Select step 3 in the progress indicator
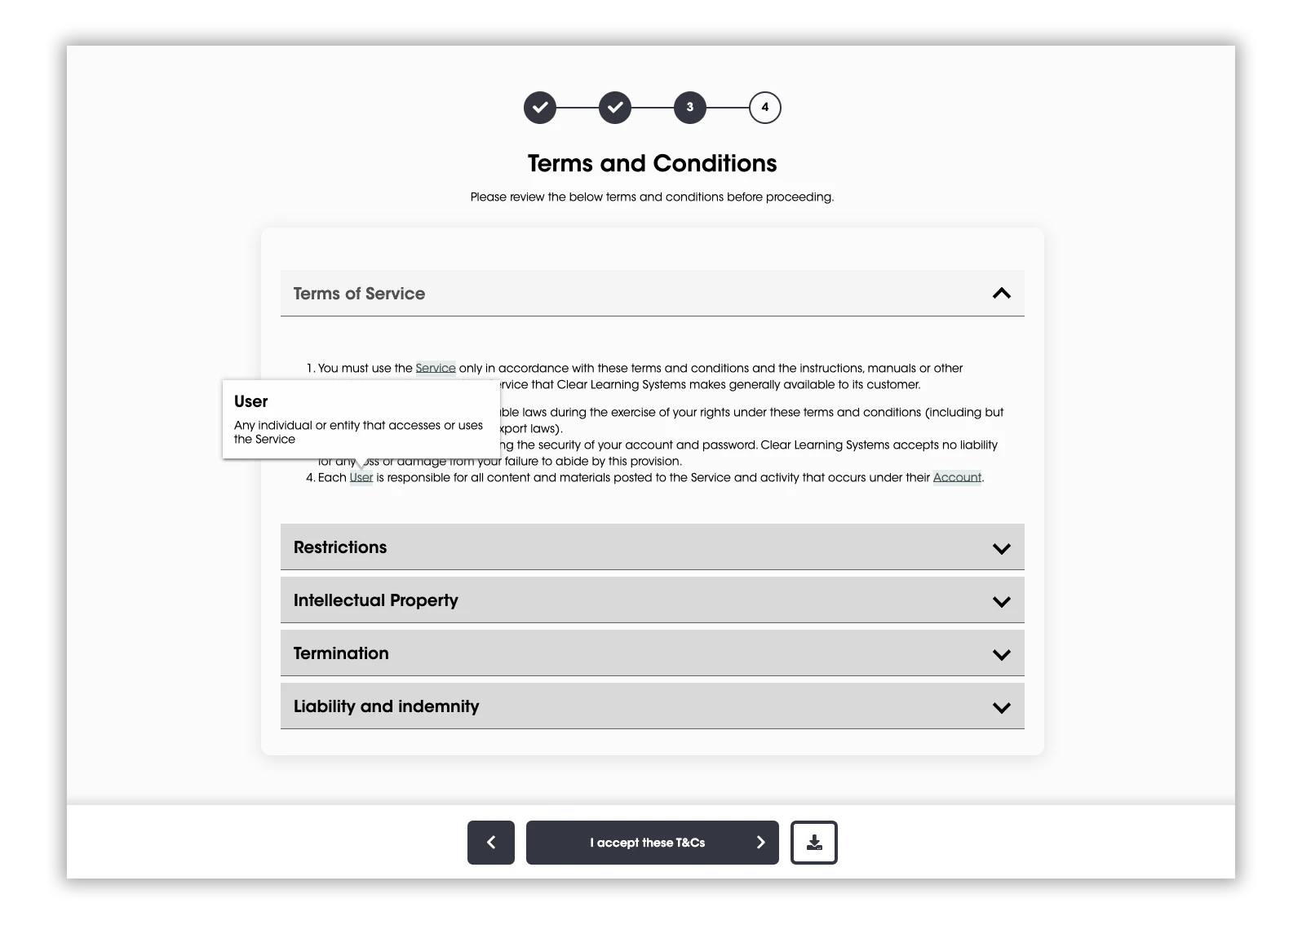The image size is (1302, 925). pyautogui.click(x=690, y=108)
